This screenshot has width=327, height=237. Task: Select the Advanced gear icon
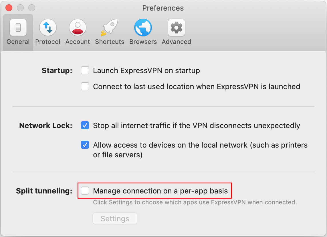177,28
